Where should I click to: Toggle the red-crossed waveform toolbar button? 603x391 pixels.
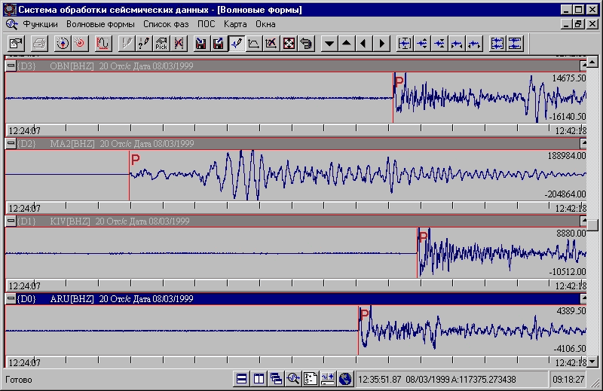(179, 43)
